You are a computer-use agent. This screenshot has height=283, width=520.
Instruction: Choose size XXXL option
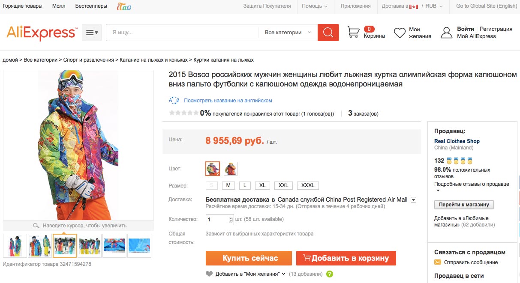[308, 185]
